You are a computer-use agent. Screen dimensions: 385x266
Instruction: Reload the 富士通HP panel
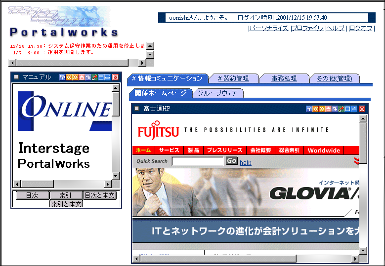[x=335, y=109]
